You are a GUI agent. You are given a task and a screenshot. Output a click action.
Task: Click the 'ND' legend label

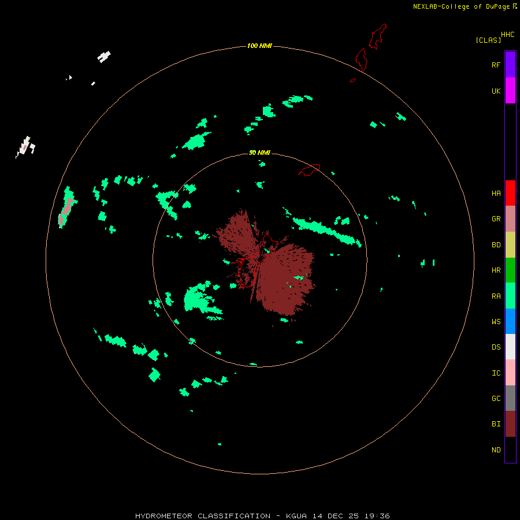tap(496, 450)
